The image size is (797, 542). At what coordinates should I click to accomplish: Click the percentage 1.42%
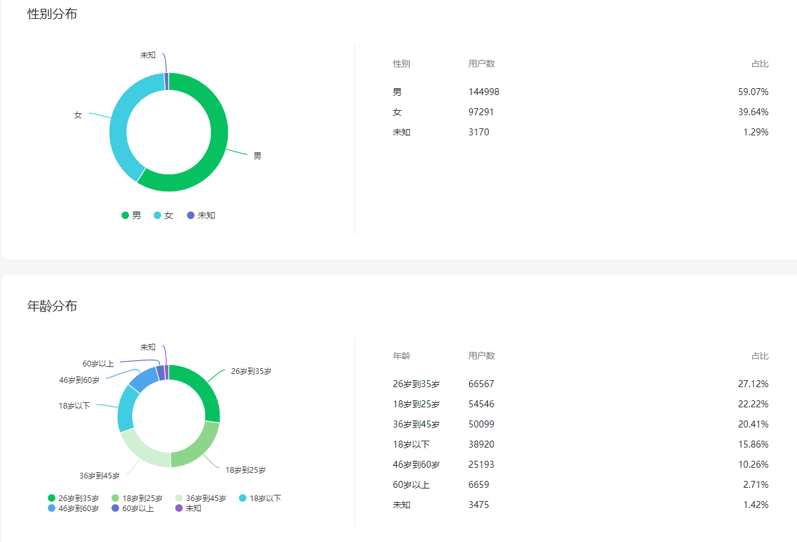point(755,505)
